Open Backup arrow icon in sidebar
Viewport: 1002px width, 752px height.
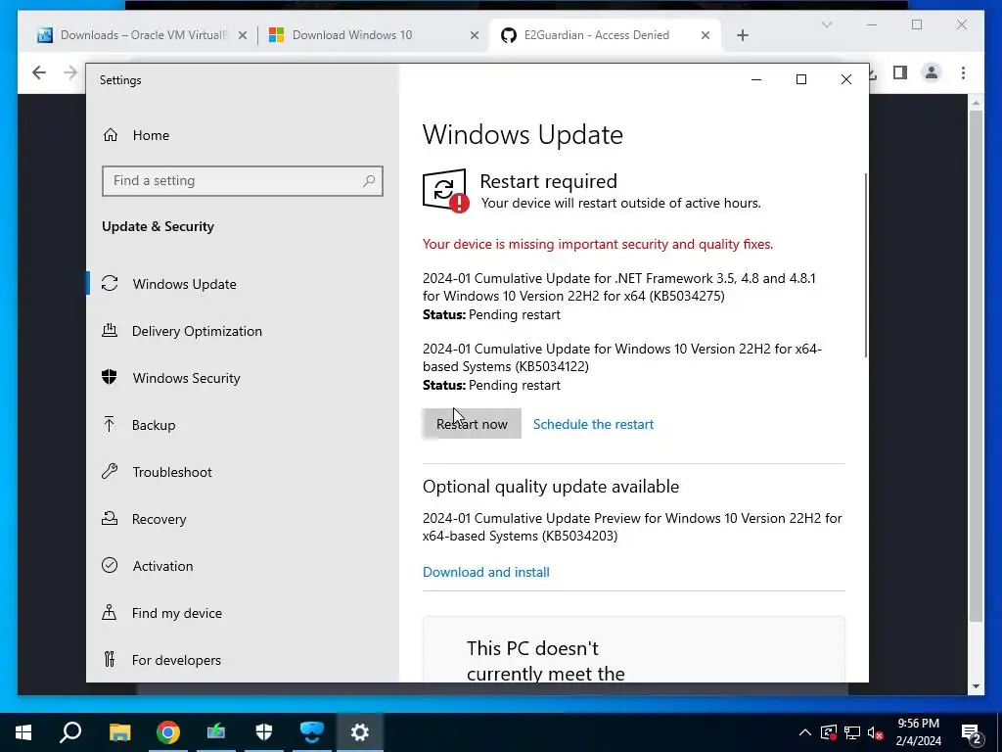pos(110,425)
